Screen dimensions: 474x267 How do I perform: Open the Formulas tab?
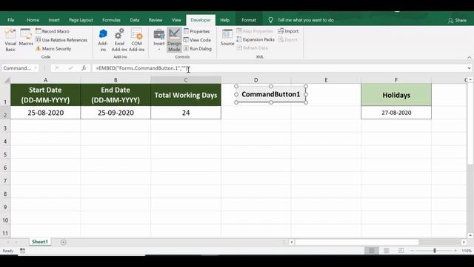click(111, 20)
